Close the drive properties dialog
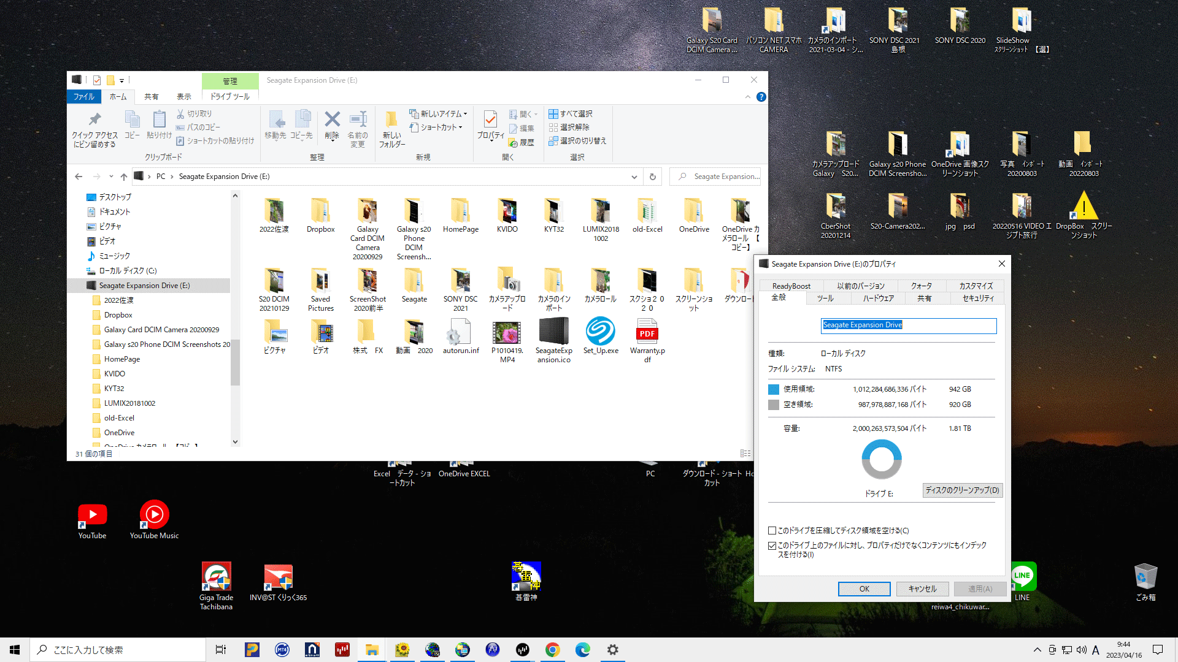The height and width of the screenshot is (662, 1178). (1002, 264)
